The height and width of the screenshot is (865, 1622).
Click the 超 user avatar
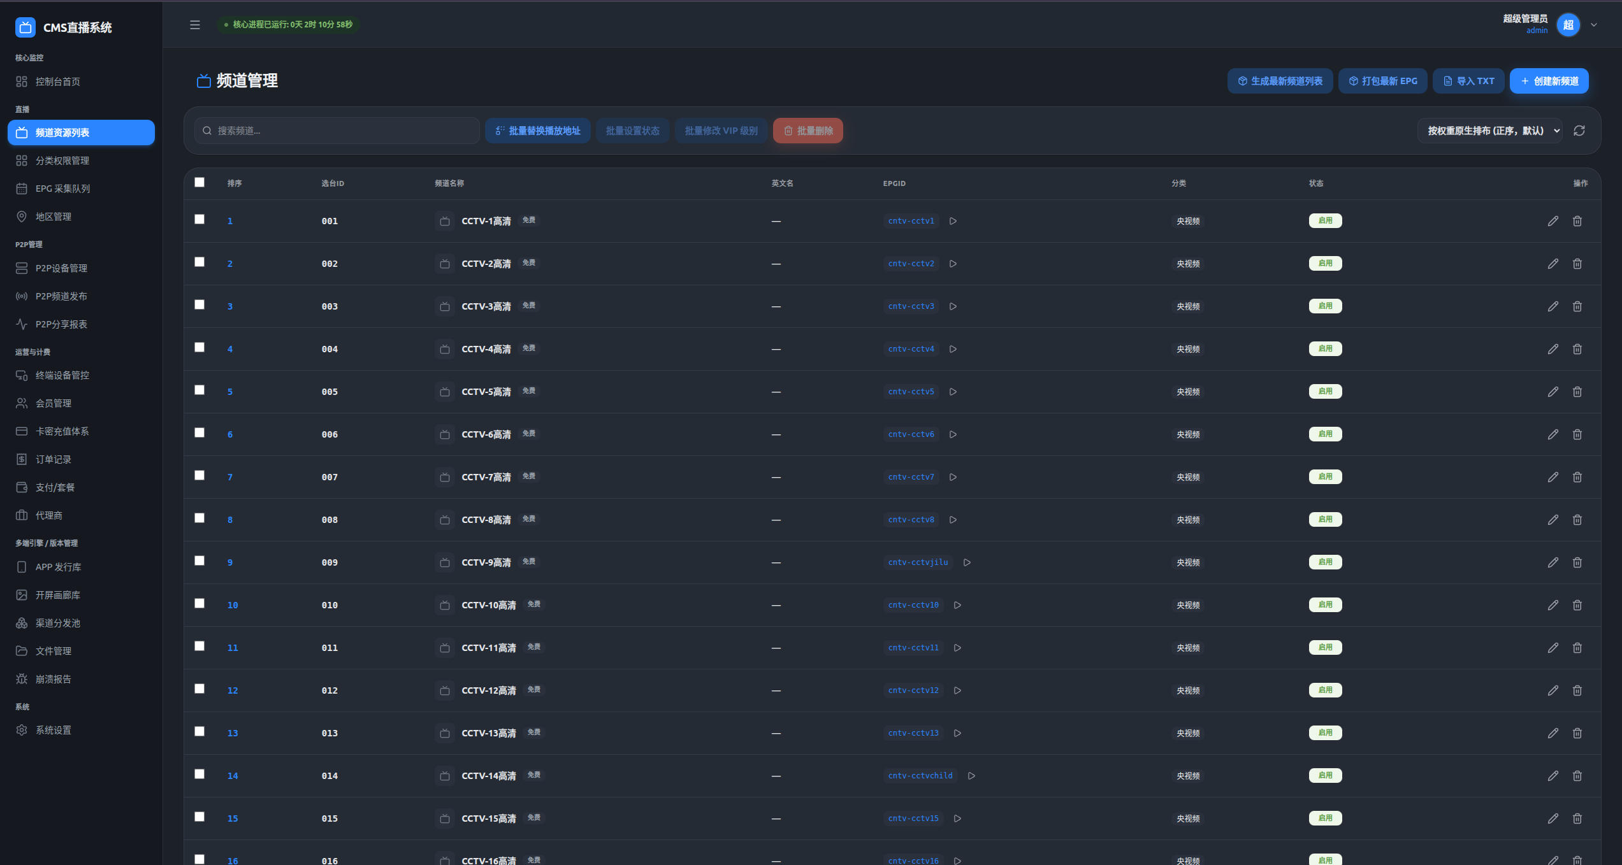tap(1568, 25)
